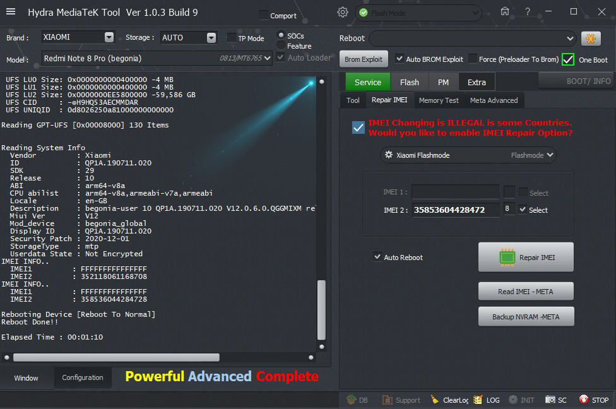Click the IMEI 1 input field

455,192
